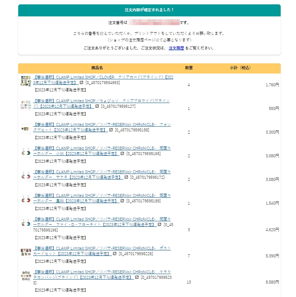The width and height of the screenshot is (296, 297).
Task: Open the キラキラカンバッジ(ブラインド) product link
Action: [102, 275]
